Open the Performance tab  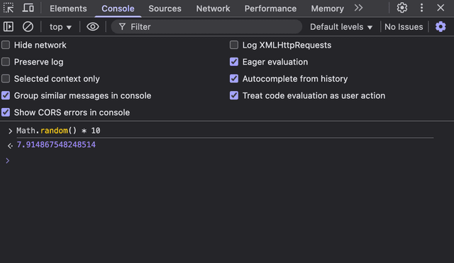point(270,9)
